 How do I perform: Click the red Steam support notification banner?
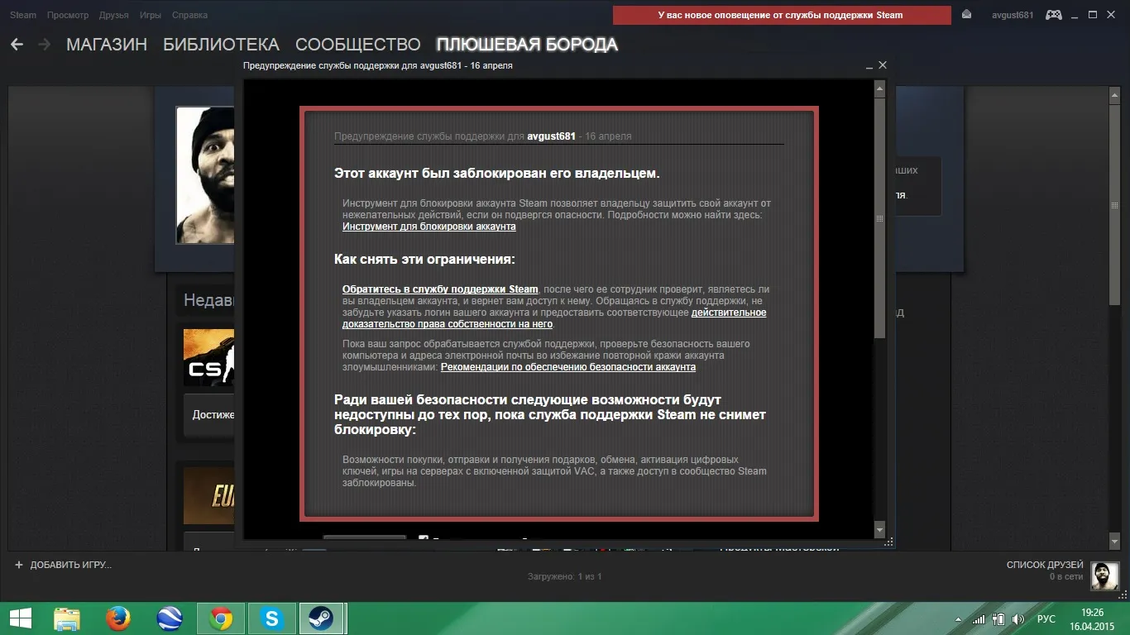[x=781, y=15]
